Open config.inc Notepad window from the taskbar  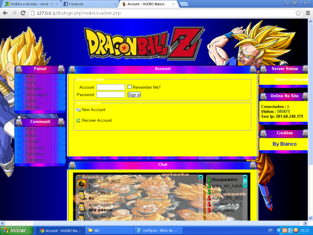coord(156,231)
